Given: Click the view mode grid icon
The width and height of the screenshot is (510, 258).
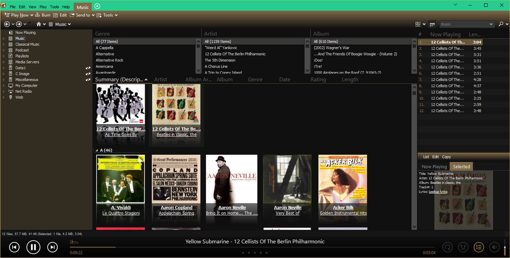Looking at the screenshot, I should [418, 24].
